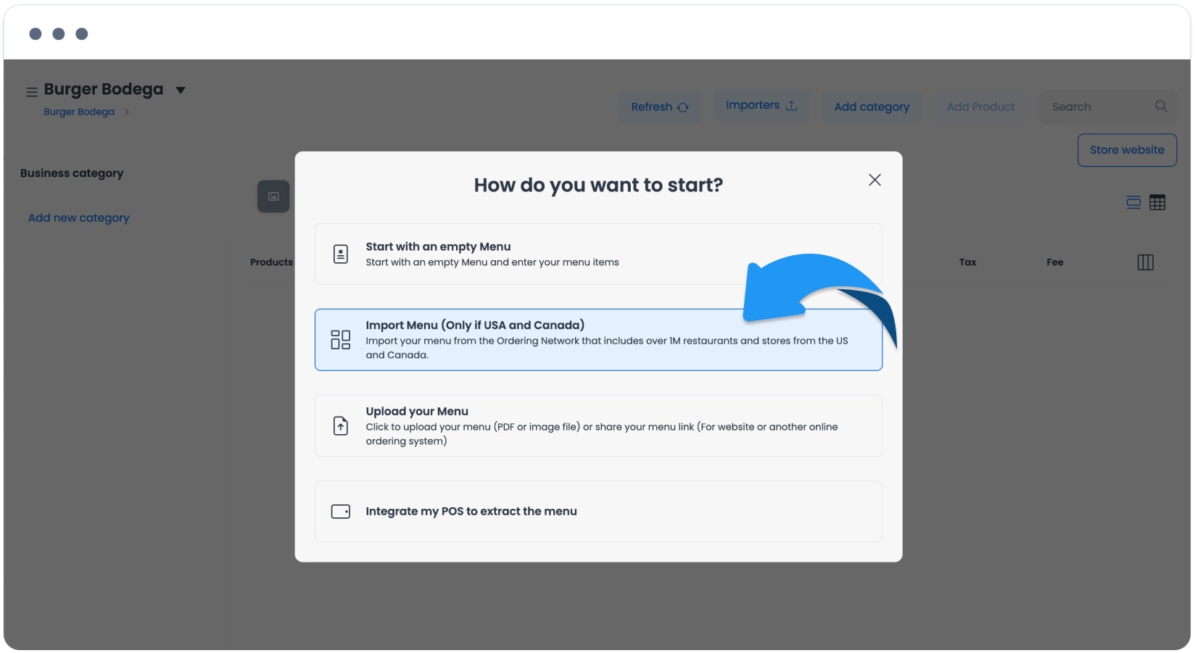Click Add category button
Viewport: 1195px width, 653px height.
point(872,107)
